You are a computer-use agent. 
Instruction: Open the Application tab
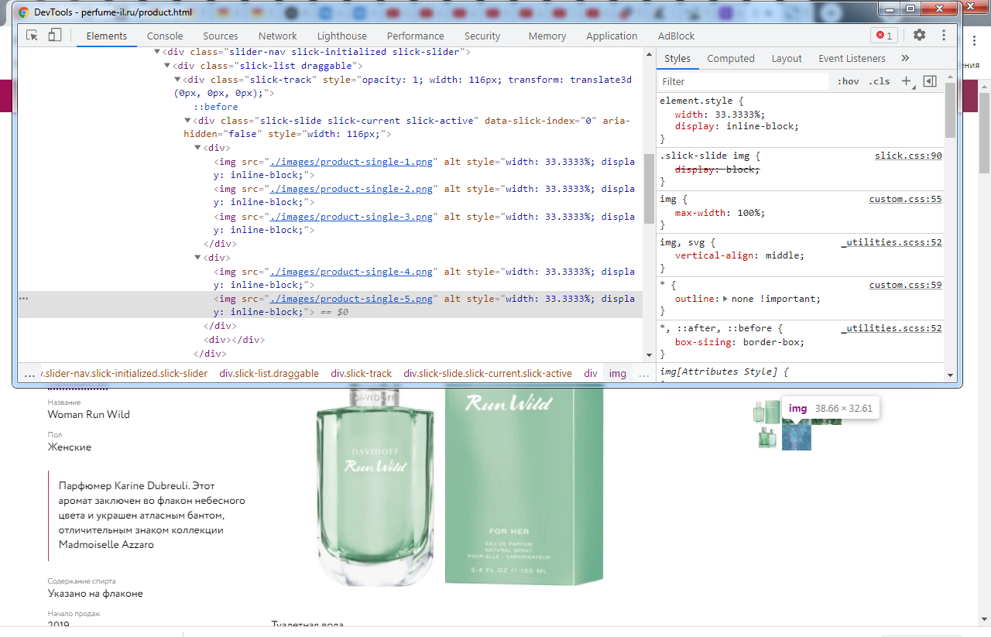click(x=612, y=36)
